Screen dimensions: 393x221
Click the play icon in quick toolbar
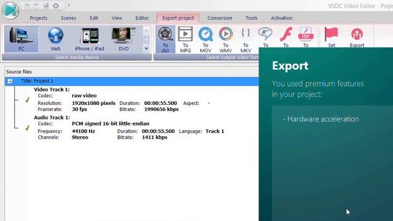tap(56, 6)
